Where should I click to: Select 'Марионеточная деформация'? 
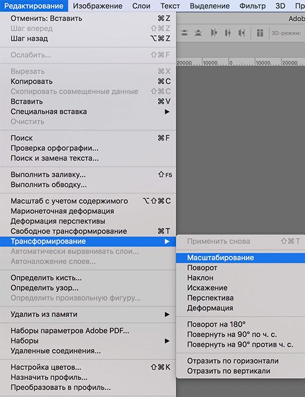pyautogui.click(x=88, y=211)
